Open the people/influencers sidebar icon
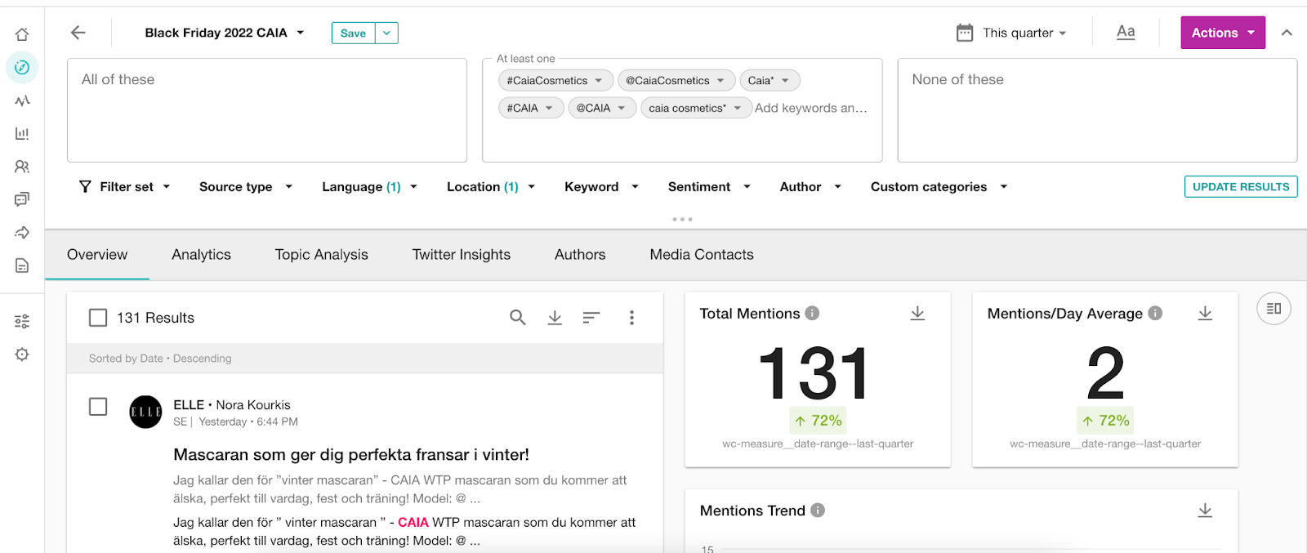 coord(22,167)
